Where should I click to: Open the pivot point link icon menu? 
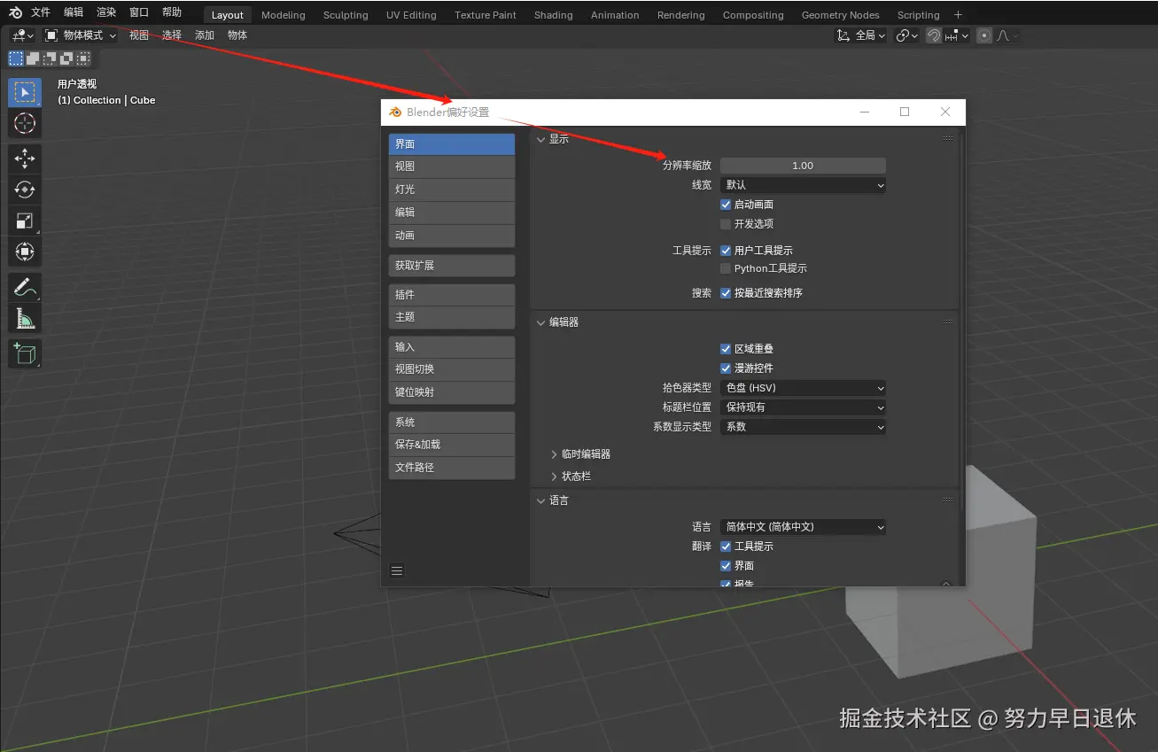[x=906, y=35]
